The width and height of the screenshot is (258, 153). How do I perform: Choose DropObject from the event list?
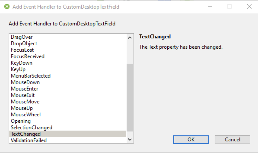tap(68, 44)
